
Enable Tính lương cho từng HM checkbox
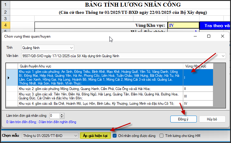[162, 136]
